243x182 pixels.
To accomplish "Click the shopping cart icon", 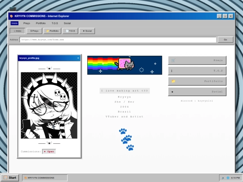I will pyautogui.click(x=173, y=60).
